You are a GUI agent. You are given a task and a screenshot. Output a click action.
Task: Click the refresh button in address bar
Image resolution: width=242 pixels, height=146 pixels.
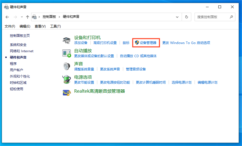tap(187, 17)
